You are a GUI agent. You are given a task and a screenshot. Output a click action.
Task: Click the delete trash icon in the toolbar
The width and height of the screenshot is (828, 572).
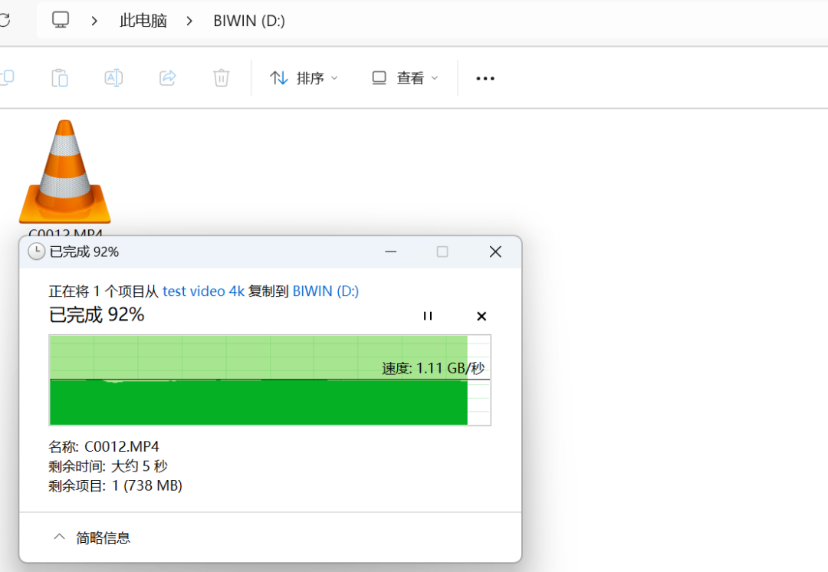222,77
